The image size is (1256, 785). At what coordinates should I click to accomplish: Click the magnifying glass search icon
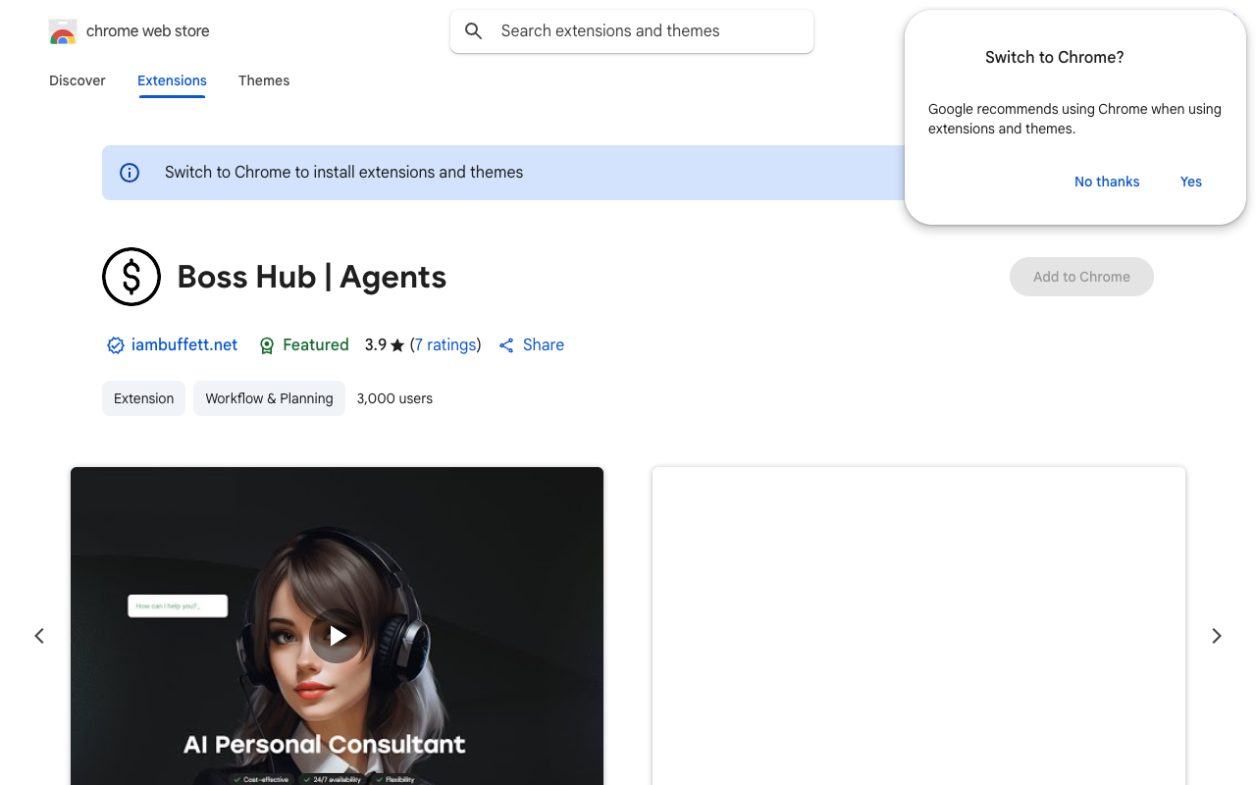(474, 31)
